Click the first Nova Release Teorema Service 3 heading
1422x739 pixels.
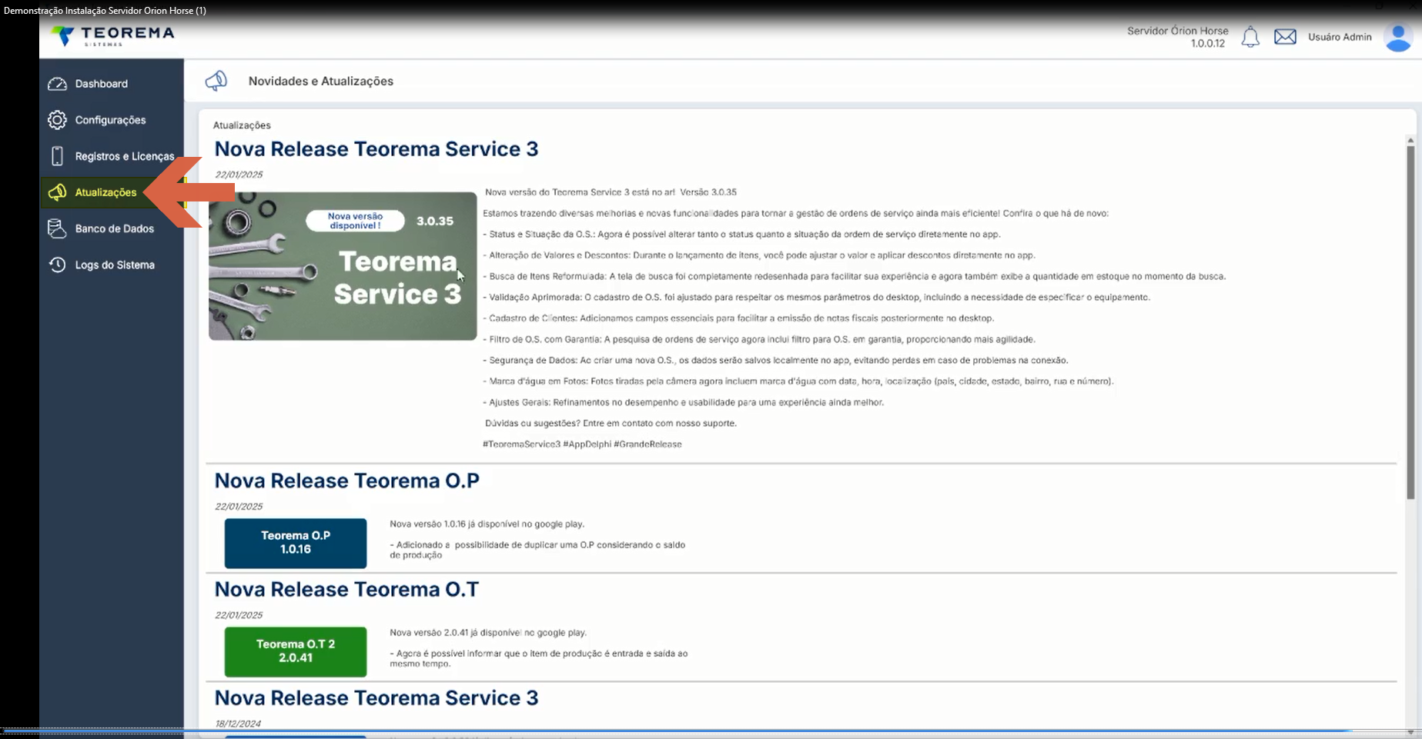click(376, 149)
